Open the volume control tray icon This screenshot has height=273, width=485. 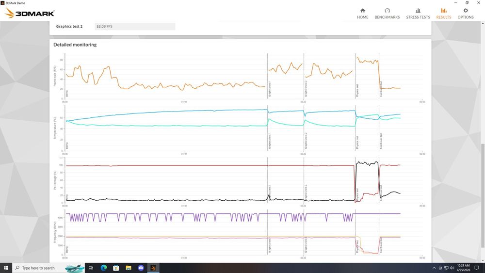point(452,268)
